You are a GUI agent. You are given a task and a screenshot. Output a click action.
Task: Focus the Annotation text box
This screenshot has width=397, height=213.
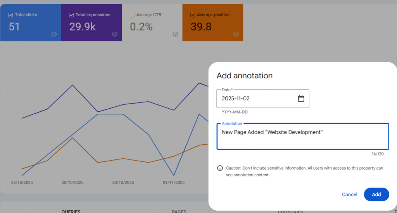coord(302,137)
